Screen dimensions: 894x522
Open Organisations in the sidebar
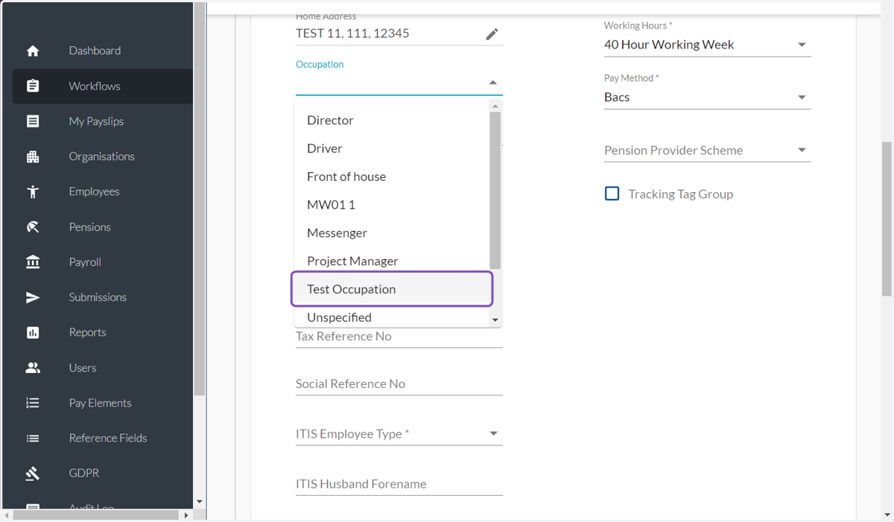[103, 156]
